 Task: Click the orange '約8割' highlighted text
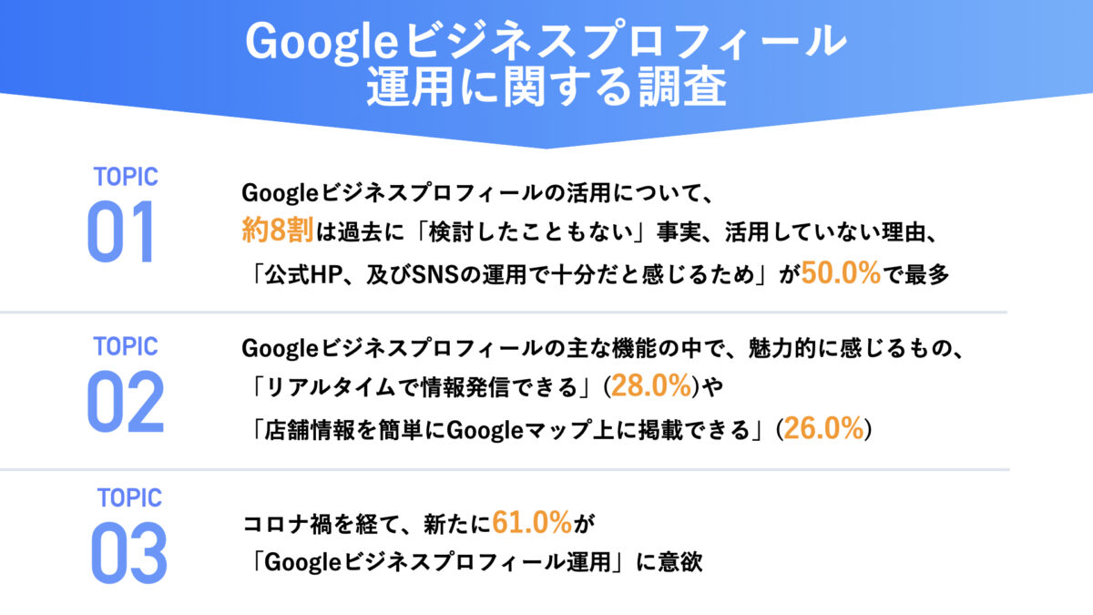pyautogui.click(x=278, y=232)
